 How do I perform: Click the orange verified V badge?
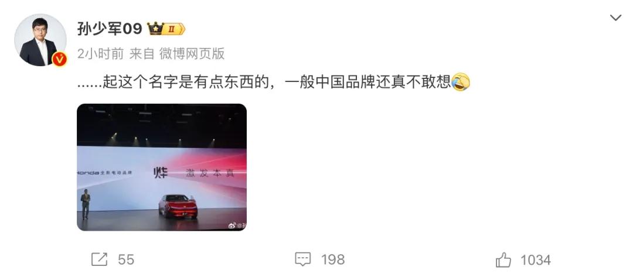pos(59,59)
